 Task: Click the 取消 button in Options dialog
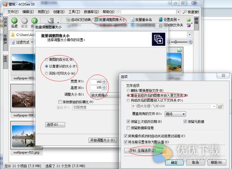coord(195,162)
